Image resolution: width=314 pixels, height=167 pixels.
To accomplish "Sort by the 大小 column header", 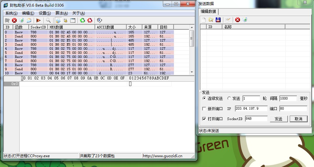I will [134, 27].
